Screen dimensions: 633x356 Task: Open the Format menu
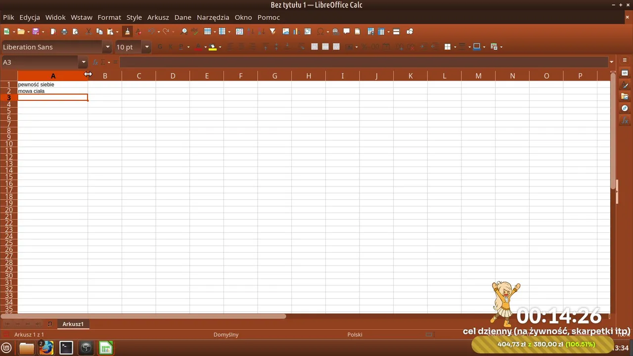click(109, 17)
